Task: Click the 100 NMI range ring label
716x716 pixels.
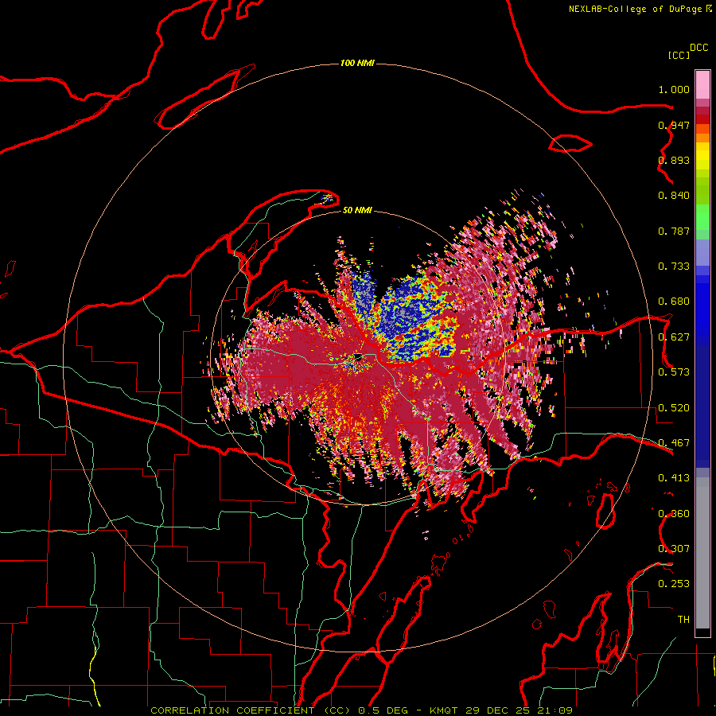Action: click(357, 63)
